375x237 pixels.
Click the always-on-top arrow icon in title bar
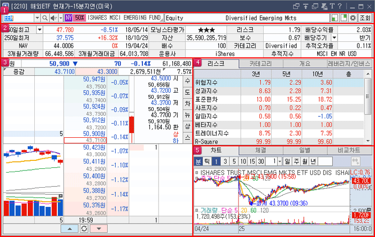tap(306, 6)
